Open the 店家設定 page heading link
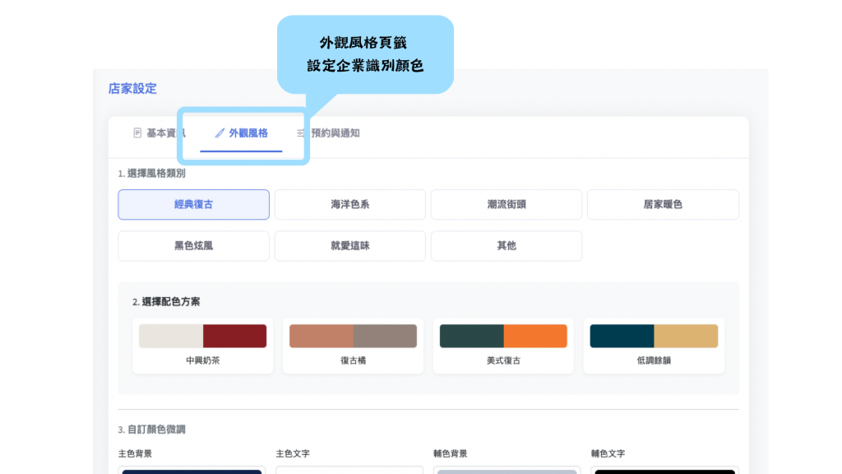 [x=132, y=88]
